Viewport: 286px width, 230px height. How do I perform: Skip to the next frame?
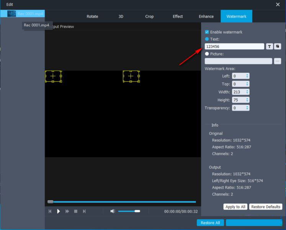[x=84, y=211]
